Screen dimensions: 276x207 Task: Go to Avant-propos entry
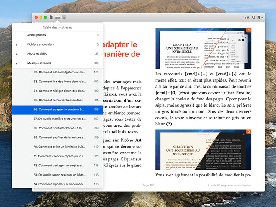pos(57,35)
